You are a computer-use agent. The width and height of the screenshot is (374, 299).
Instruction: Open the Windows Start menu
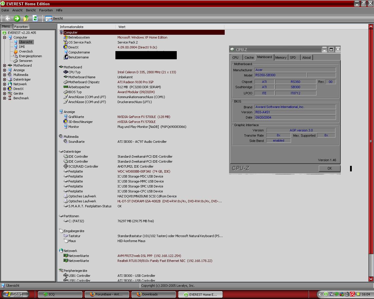pyautogui.click(x=15, y=294)
